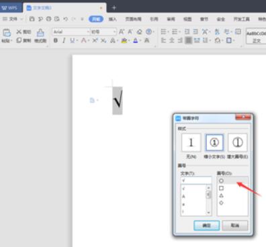Open the font size dropdown
The height and width of the screenshot is (247, 266).
pos(115,32)
